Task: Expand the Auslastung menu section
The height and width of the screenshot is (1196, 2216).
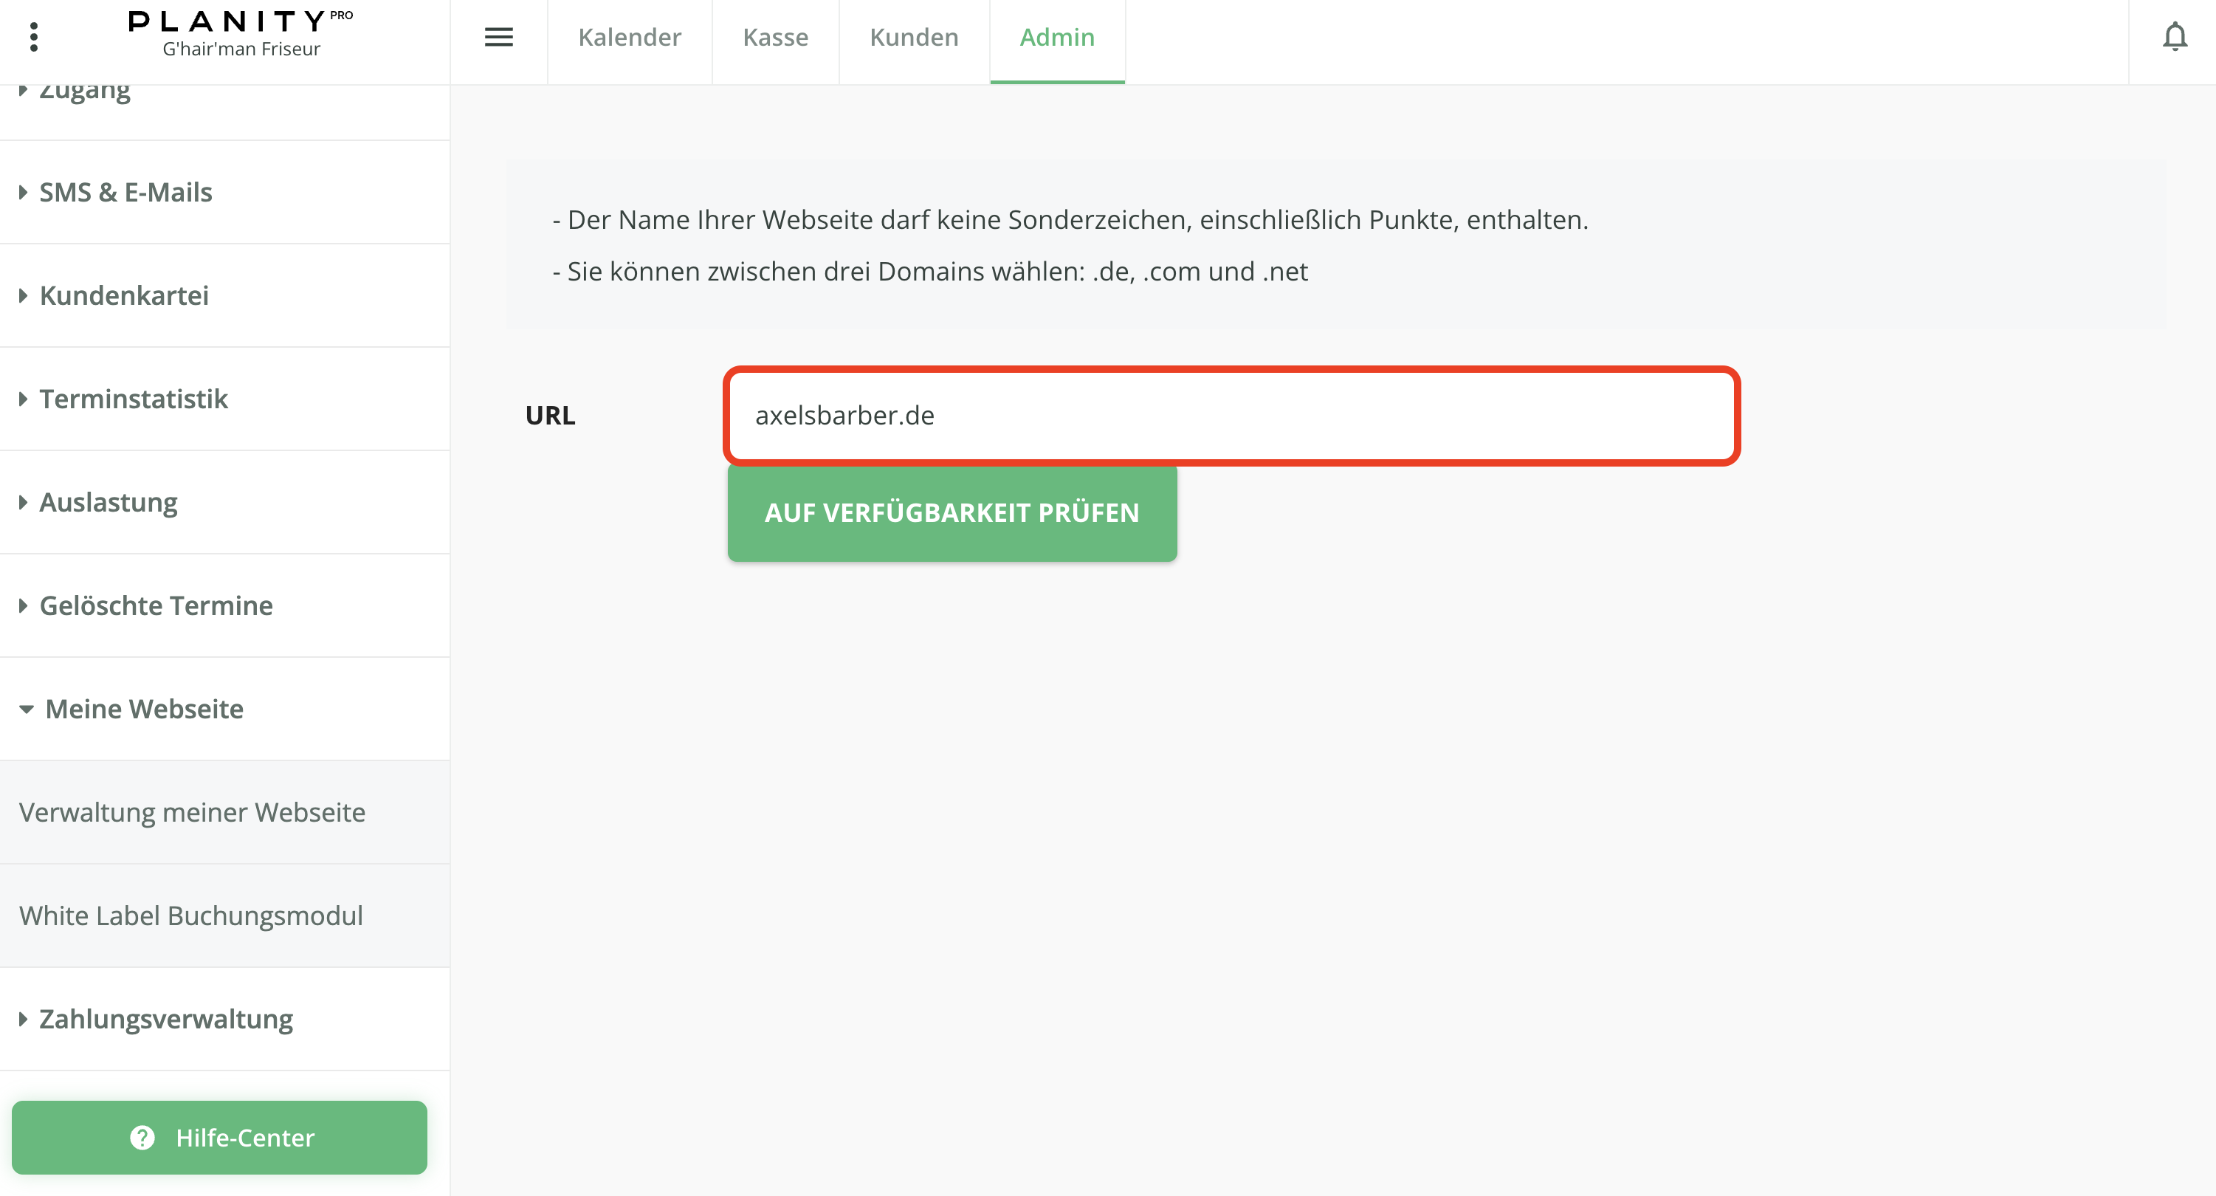Action: pyautogui.click(x=109, y=501)
